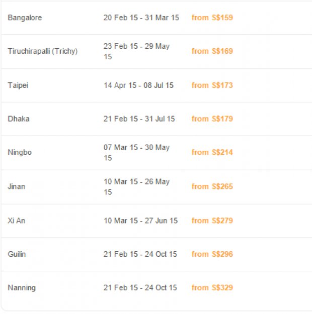Select the Tiruchirapalli (Trichy) destination
Viewport: 312px width, 314px height.
tap(43, 51)
